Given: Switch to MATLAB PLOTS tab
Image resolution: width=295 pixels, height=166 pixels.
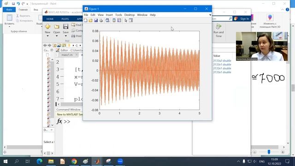Looking at the screenshot, I should [x=65, y=19].
